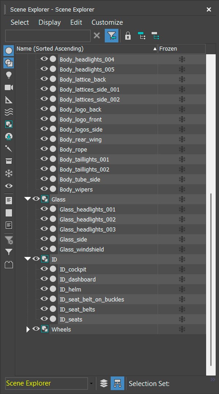Collapse the Glass group
Image resolution: width=219 pixels, height=394 pixels.
(x=27, y=199)
